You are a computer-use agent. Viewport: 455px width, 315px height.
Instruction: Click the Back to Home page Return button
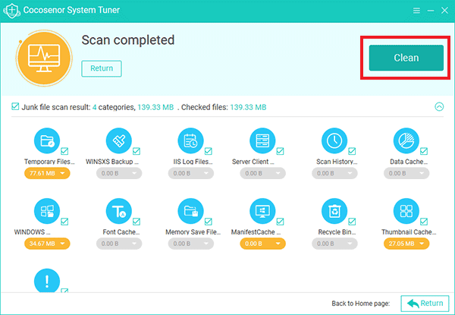pyautogui.click(x=425, y=304)
